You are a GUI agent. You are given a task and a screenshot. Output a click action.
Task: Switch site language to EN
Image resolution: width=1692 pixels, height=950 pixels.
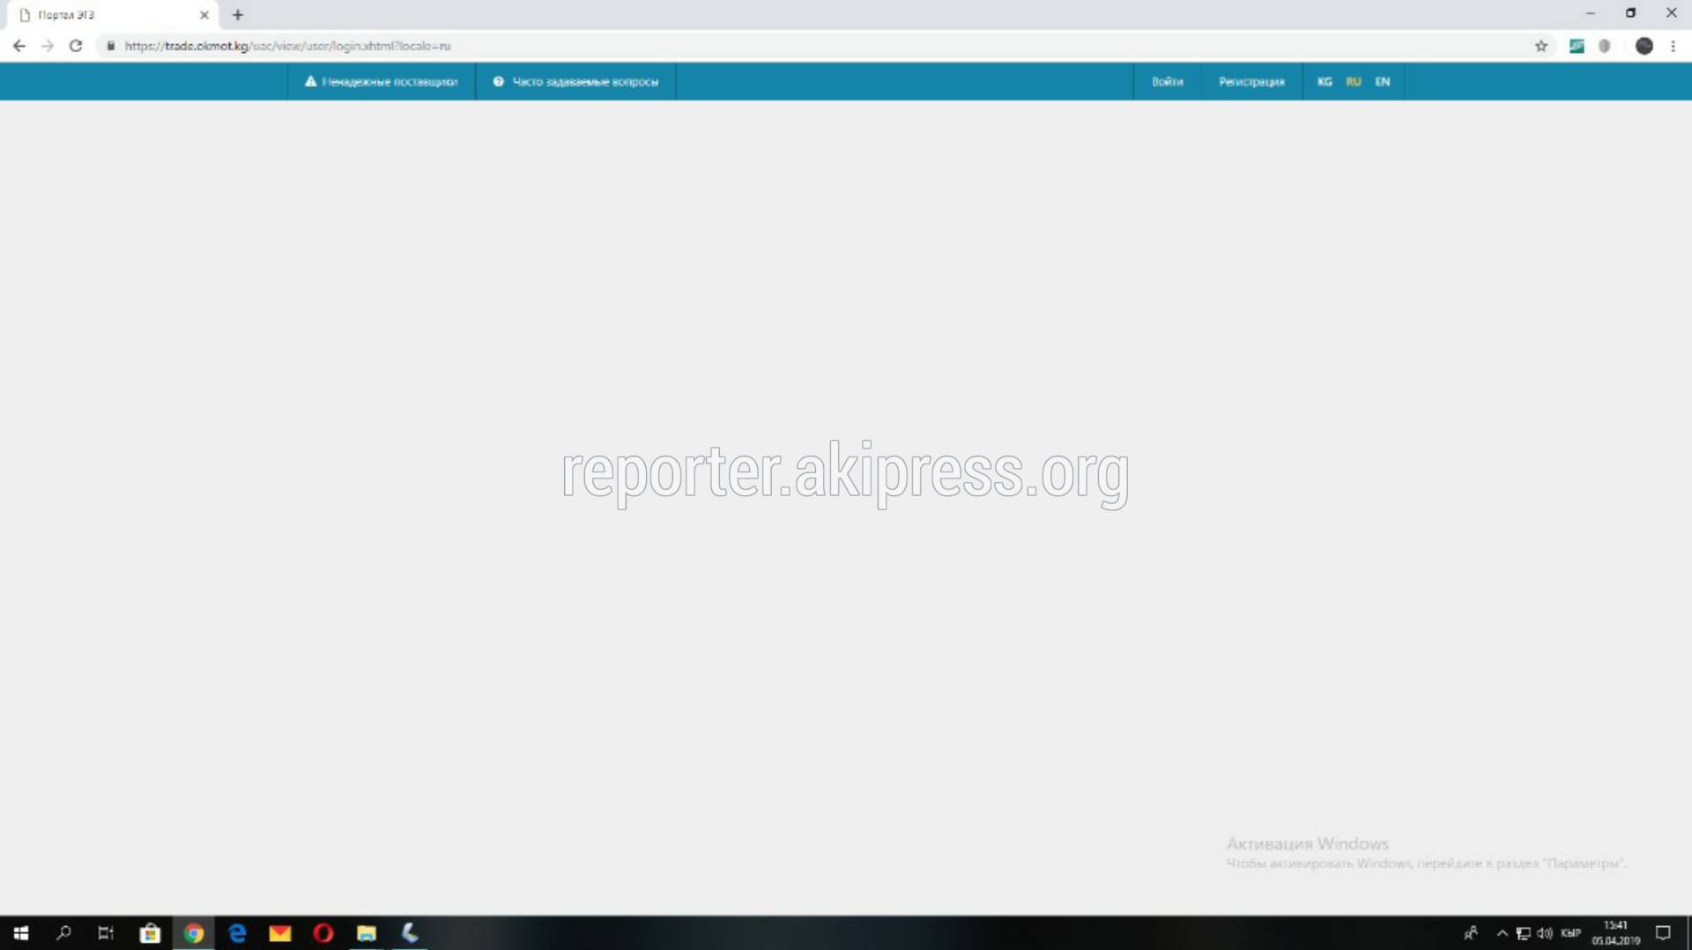(1382, 81)
